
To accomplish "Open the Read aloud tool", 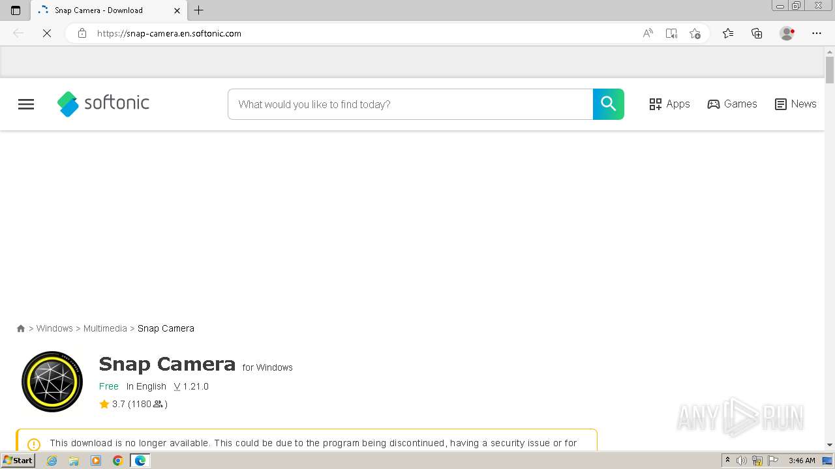I will [x=648, y=33].
